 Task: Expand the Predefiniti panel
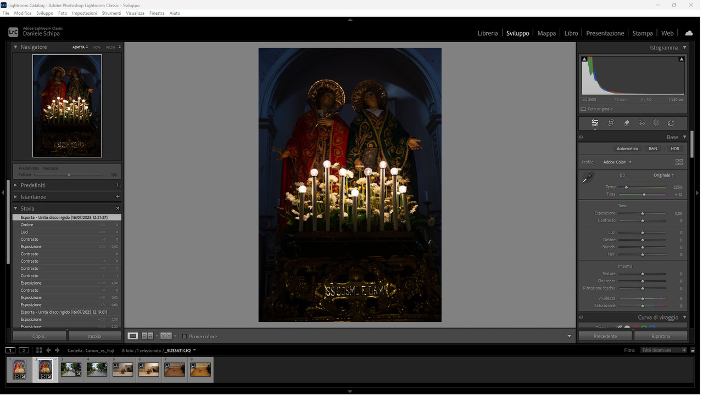coord(15,185)
